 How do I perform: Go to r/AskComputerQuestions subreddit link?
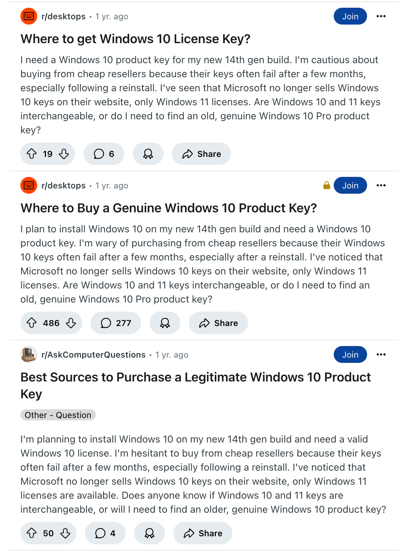coord(93,354)
